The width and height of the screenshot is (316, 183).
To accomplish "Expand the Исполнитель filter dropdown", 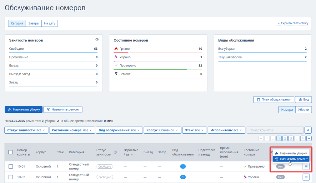I will click(226, 130).
